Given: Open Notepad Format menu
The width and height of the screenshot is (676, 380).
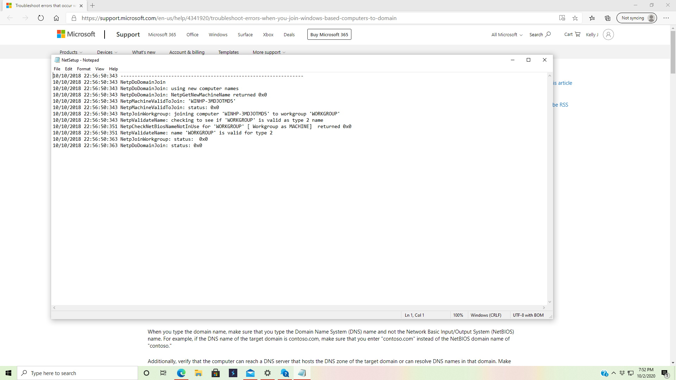Looking at the screenshot, I should (x=83, y=69).
